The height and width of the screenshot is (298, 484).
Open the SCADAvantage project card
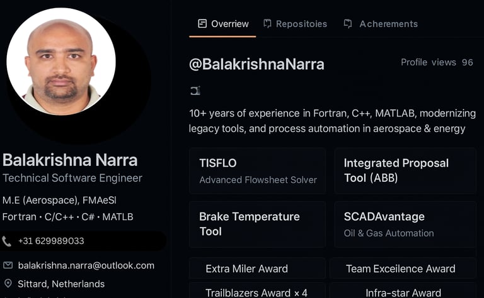405,224
